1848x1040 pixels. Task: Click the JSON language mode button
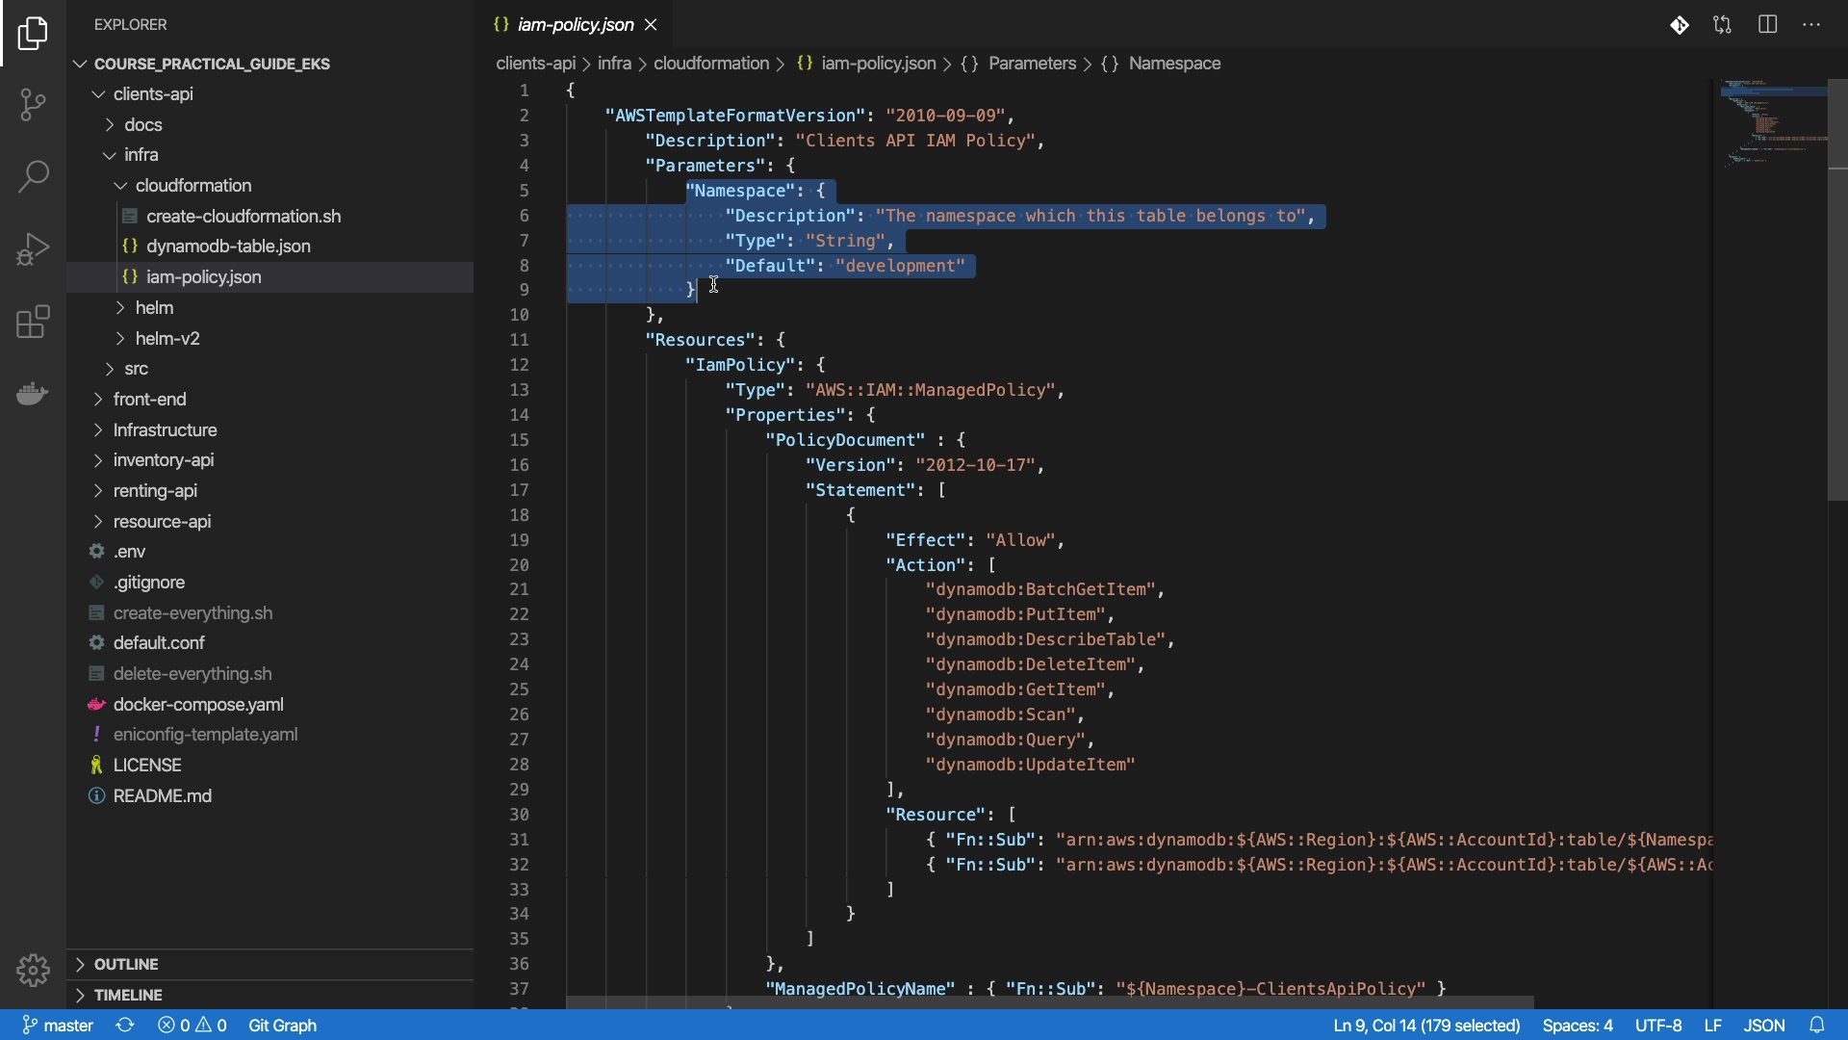pos(1763,1026)
